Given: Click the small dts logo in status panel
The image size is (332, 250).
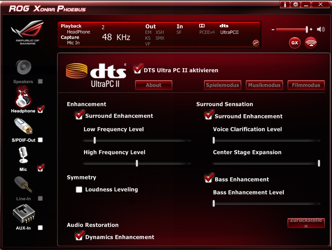Looking at the screenshot, I should click(x=224, y=26).
